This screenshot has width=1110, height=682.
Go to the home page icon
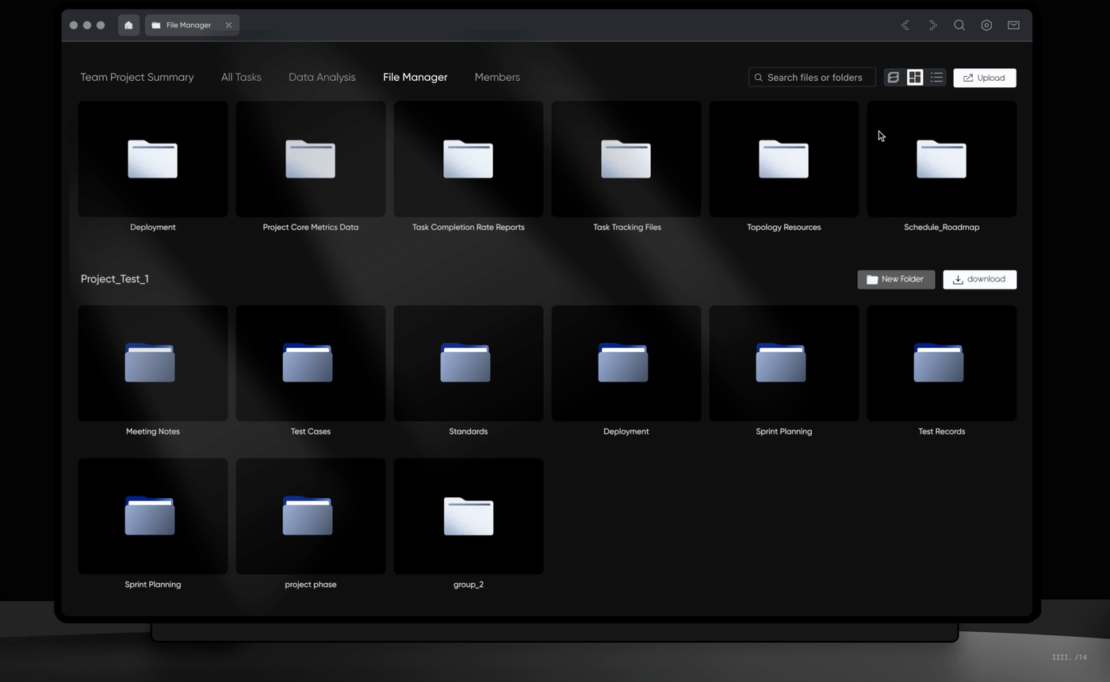(x=128, y=25)
